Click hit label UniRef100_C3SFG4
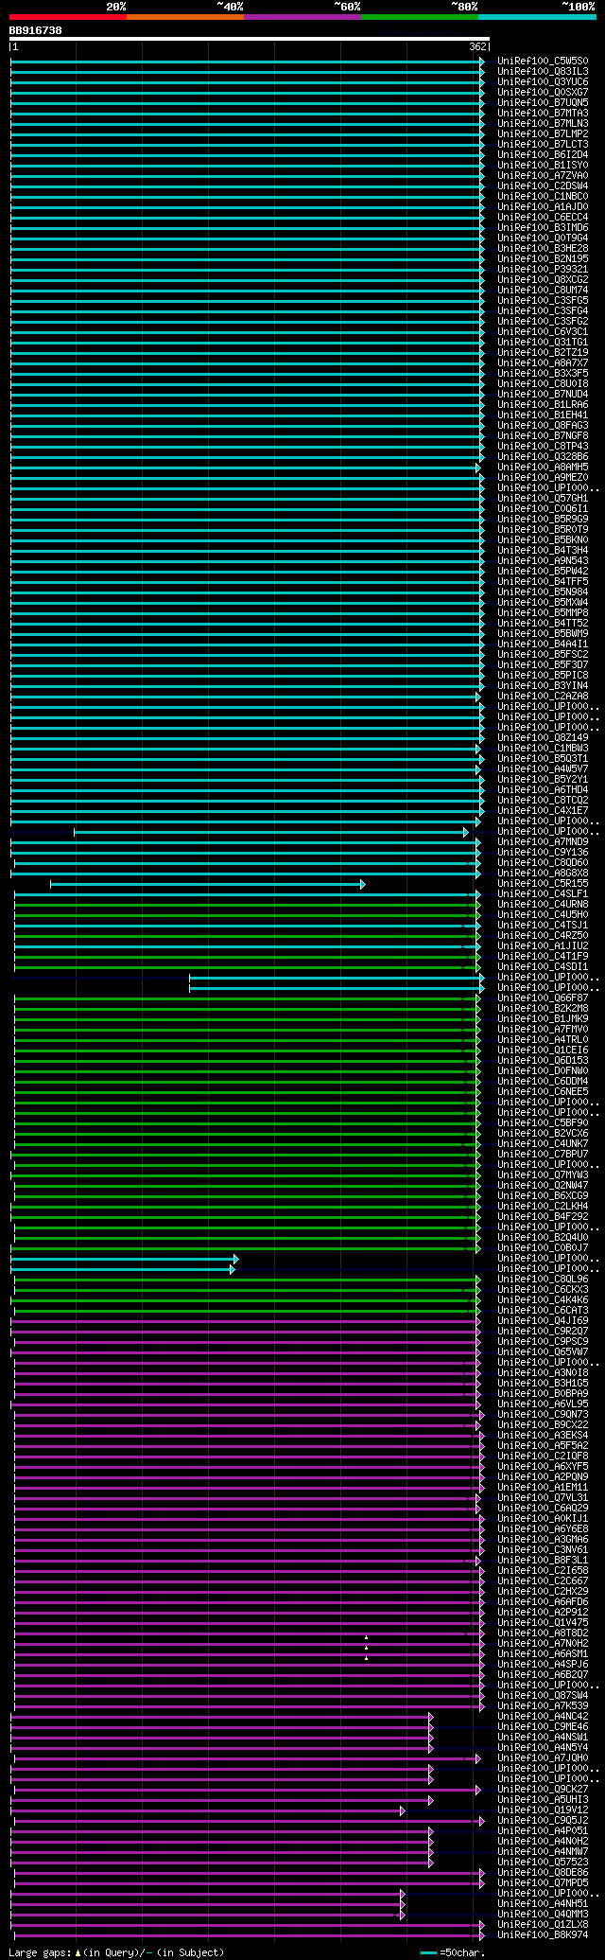This screenshot has height=1960, width=605. click(x=543, y=311)
